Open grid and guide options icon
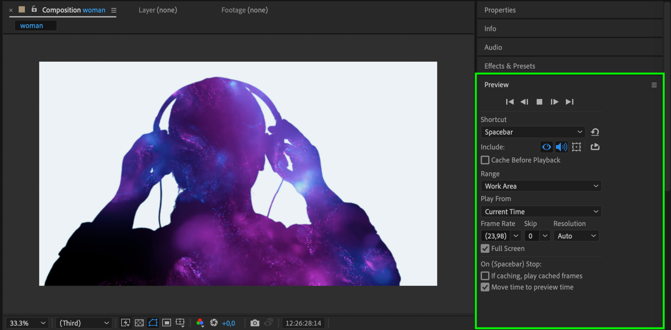 pos(180,323)
